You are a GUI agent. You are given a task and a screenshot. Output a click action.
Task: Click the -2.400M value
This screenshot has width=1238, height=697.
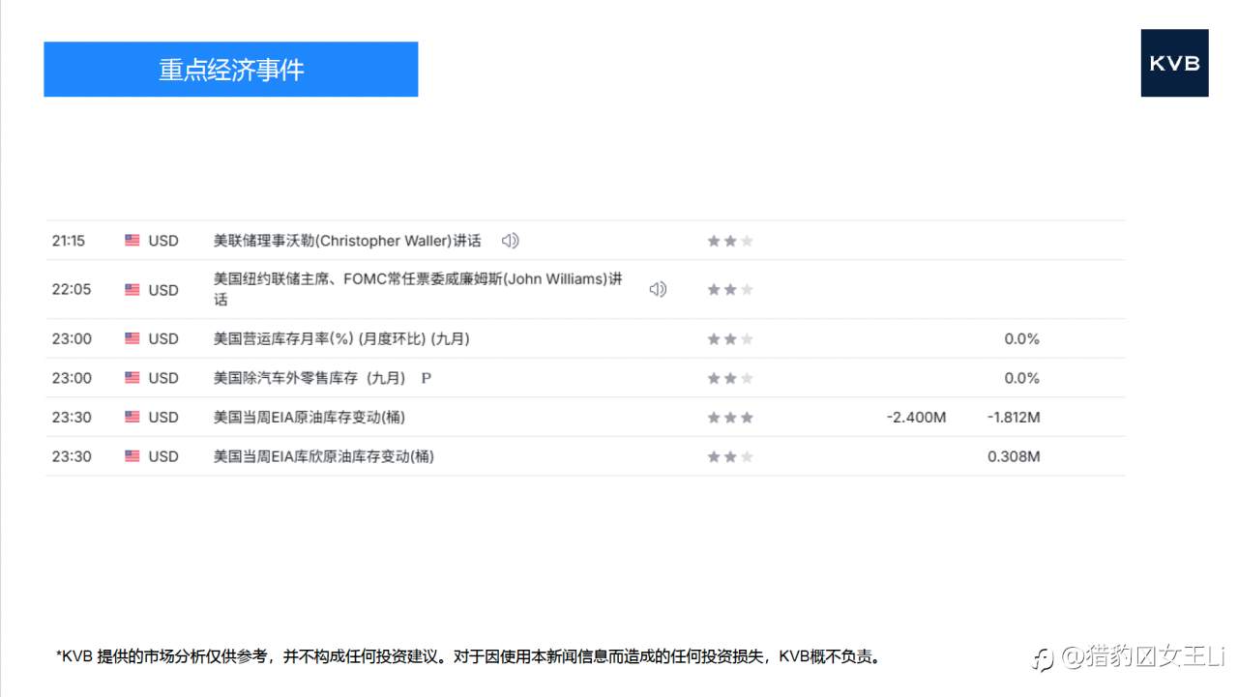[916, 418]
